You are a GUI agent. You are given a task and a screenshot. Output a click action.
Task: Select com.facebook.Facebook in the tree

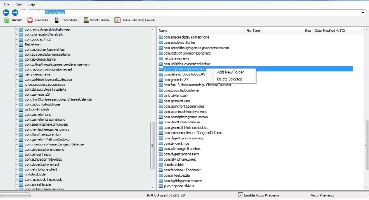(x=43, y=179)
